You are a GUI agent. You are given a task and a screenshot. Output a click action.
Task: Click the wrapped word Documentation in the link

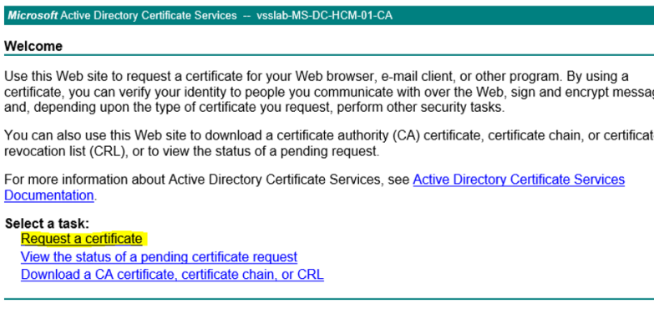48,195
